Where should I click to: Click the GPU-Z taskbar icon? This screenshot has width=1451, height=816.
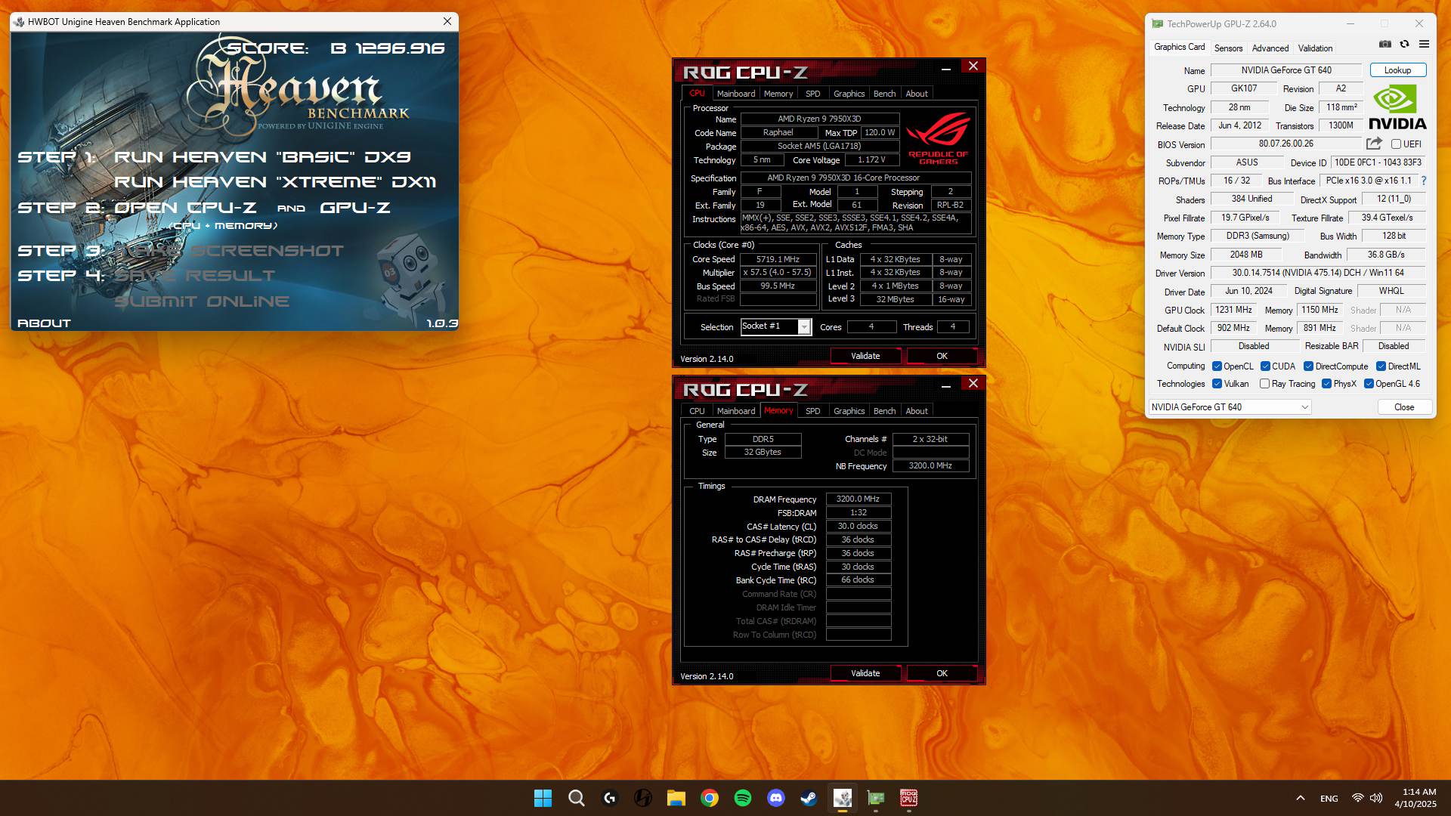875,798
